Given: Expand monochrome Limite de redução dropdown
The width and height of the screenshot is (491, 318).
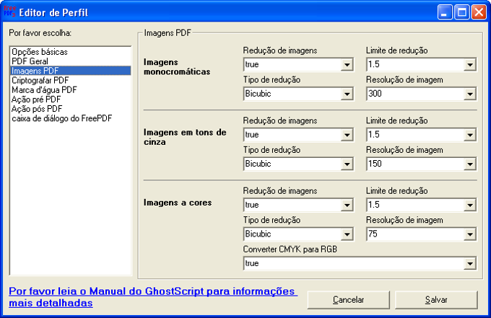Looking at the screenshot, I should click(x=470, y=65).
